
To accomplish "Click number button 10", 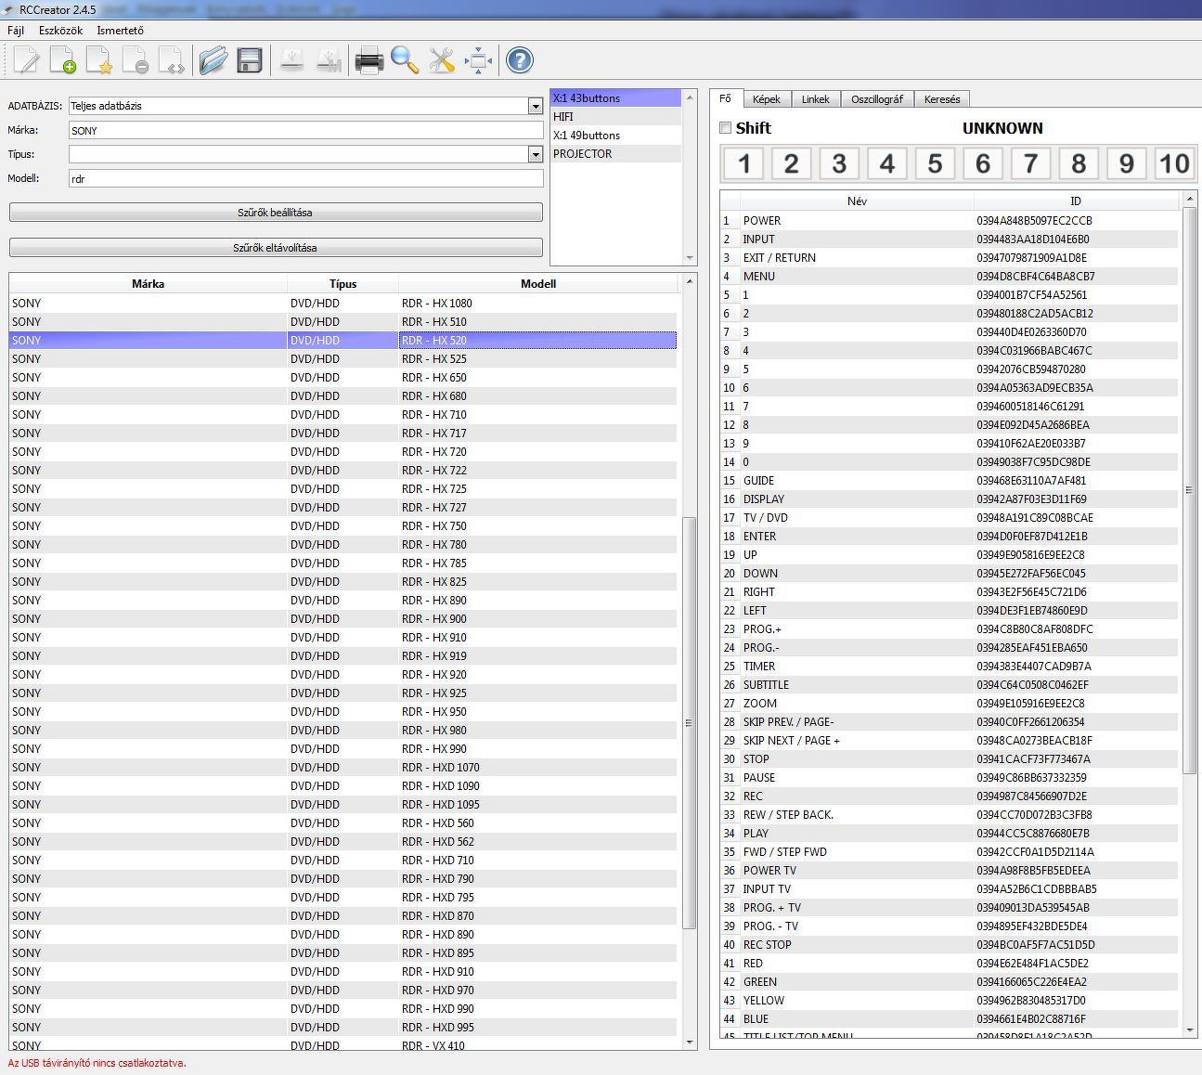I will 1174,164.
